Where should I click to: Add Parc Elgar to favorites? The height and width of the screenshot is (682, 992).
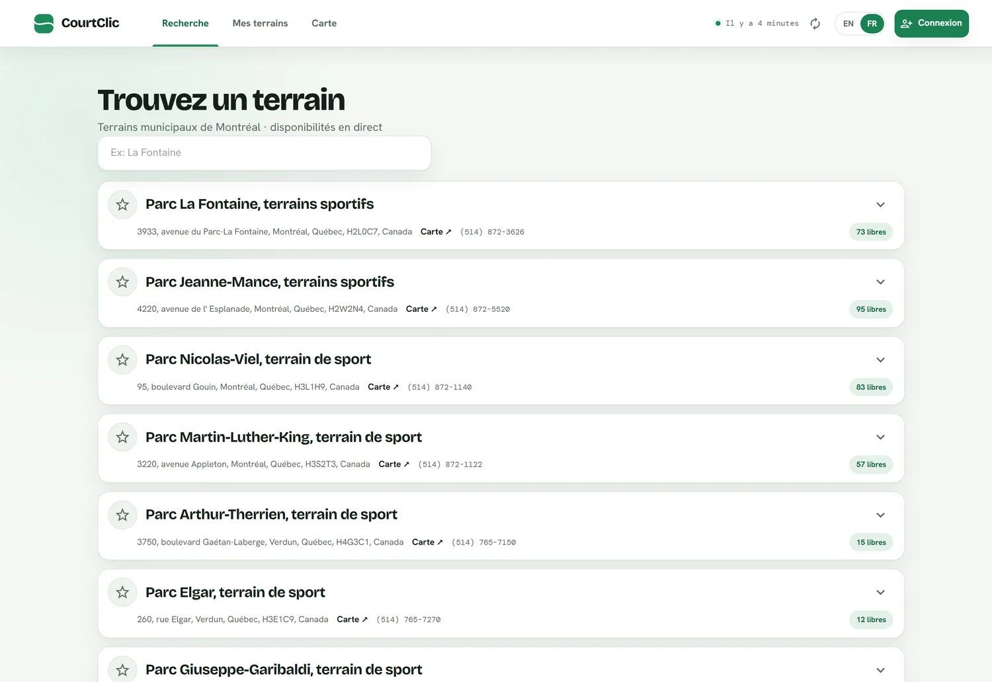pyautogui.click(x=122, y=593)
